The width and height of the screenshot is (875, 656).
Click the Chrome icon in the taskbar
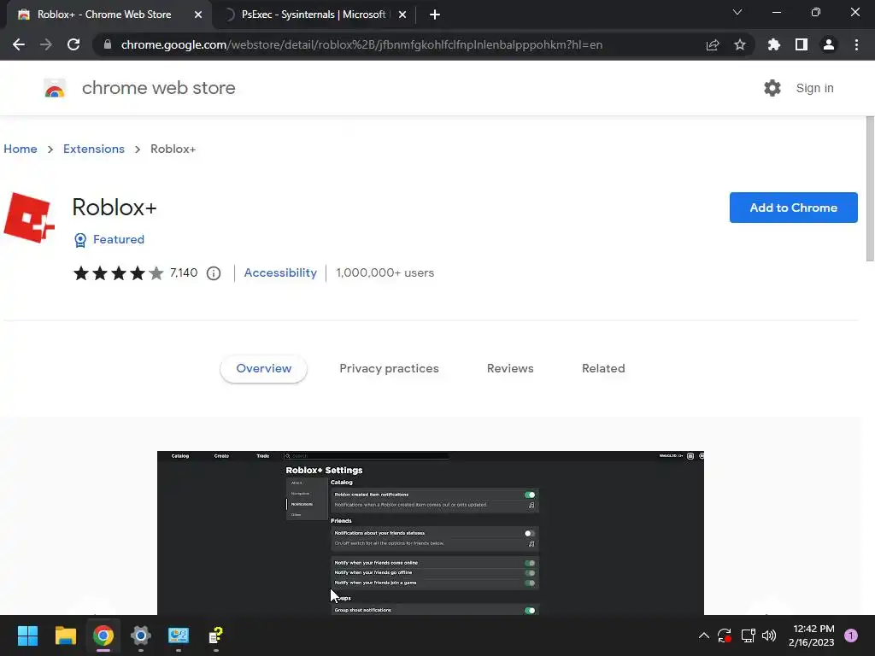tap(103, 635)
